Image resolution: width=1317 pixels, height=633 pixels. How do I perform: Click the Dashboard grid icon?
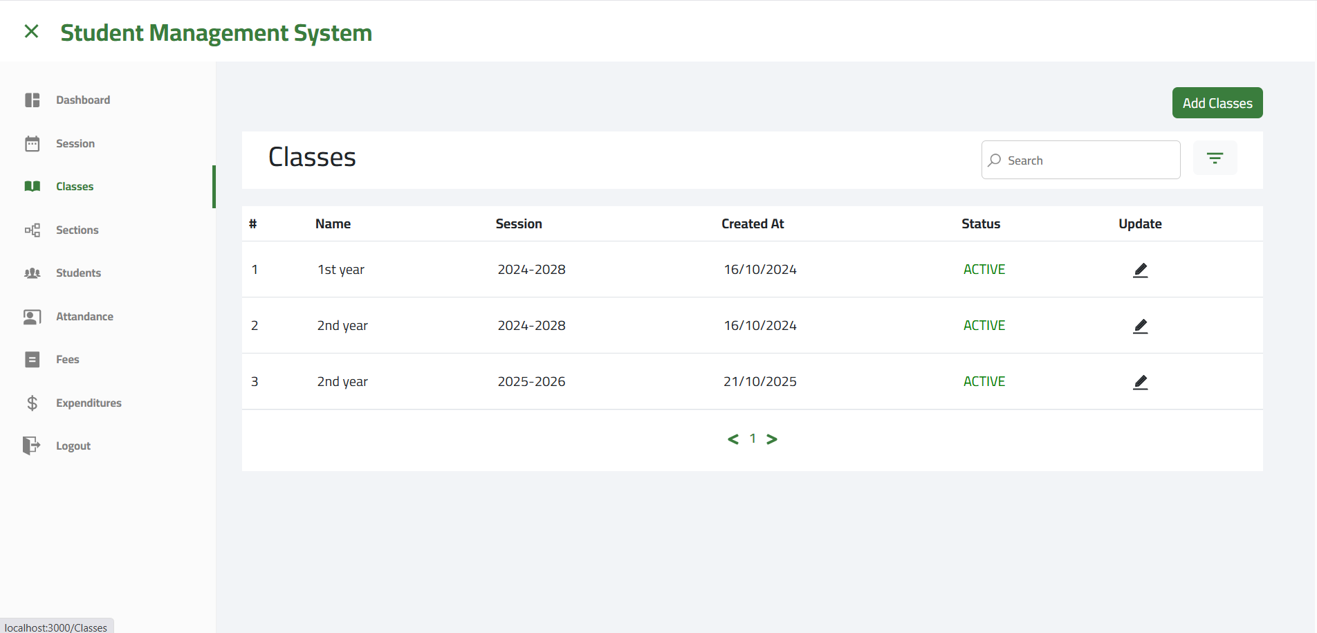33,100
